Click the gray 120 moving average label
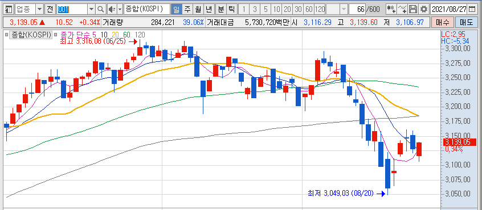 [x=140, y=35]
